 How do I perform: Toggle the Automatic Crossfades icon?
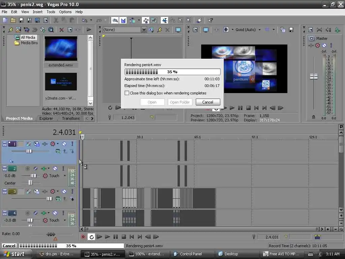tap(123, 21)
